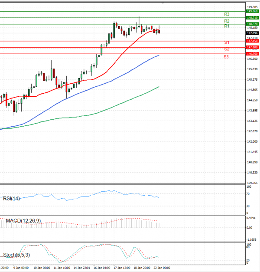Click the MACD(12,26,9) indicator label
This screenshot has width=260, height=272.
click(x=23, y=221)
